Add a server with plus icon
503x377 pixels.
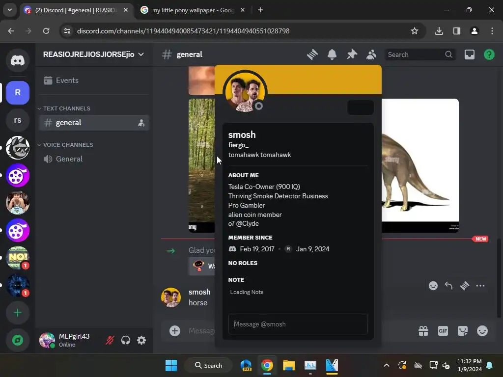click(x=18, y=313)
